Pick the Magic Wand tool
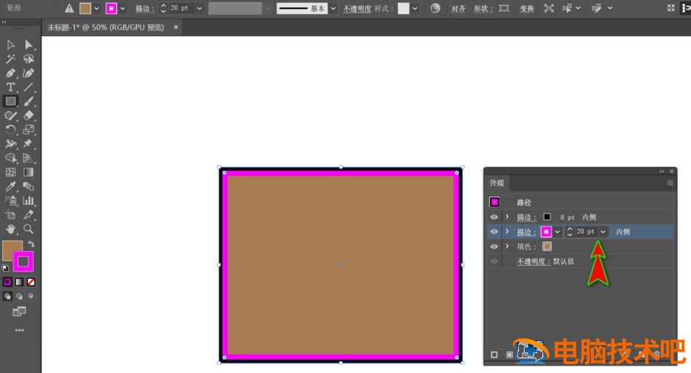The image size is (691, 373). tap(10, 59)
